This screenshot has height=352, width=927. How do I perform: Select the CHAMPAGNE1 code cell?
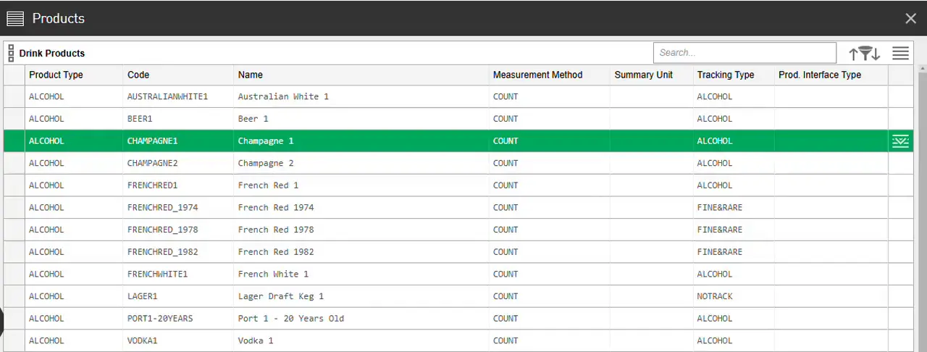coord(178,141)
